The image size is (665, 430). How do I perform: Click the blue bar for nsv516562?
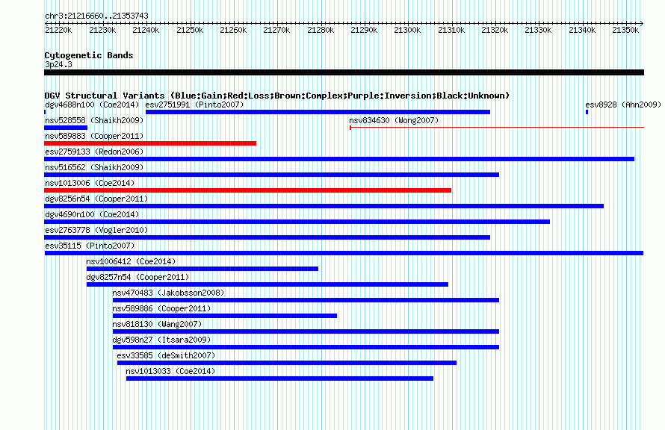(271, 175)
